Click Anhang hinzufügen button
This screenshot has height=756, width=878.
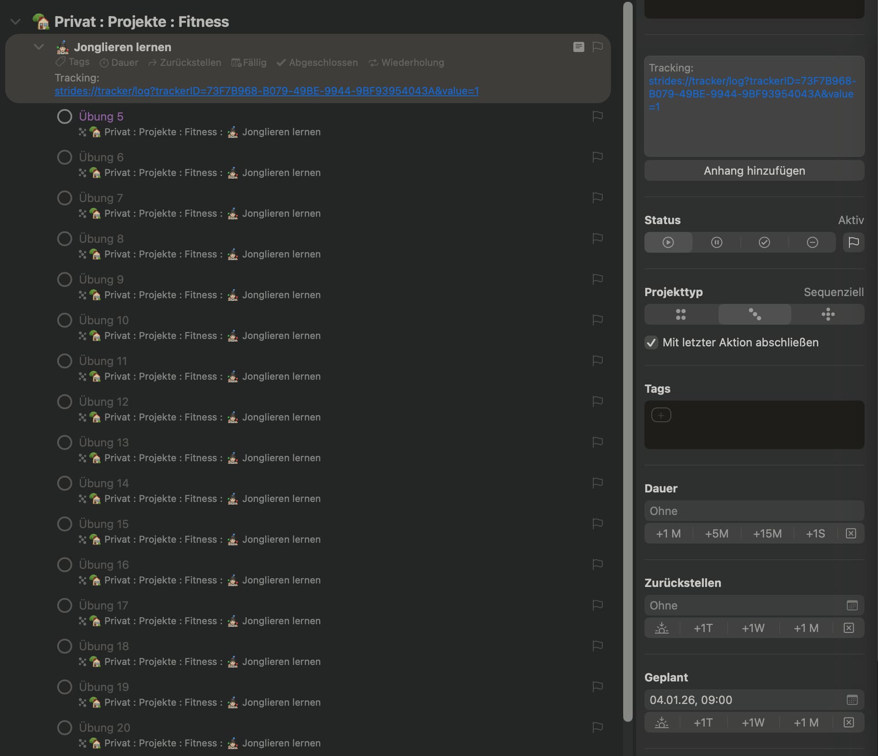click(x=754, y=171)
